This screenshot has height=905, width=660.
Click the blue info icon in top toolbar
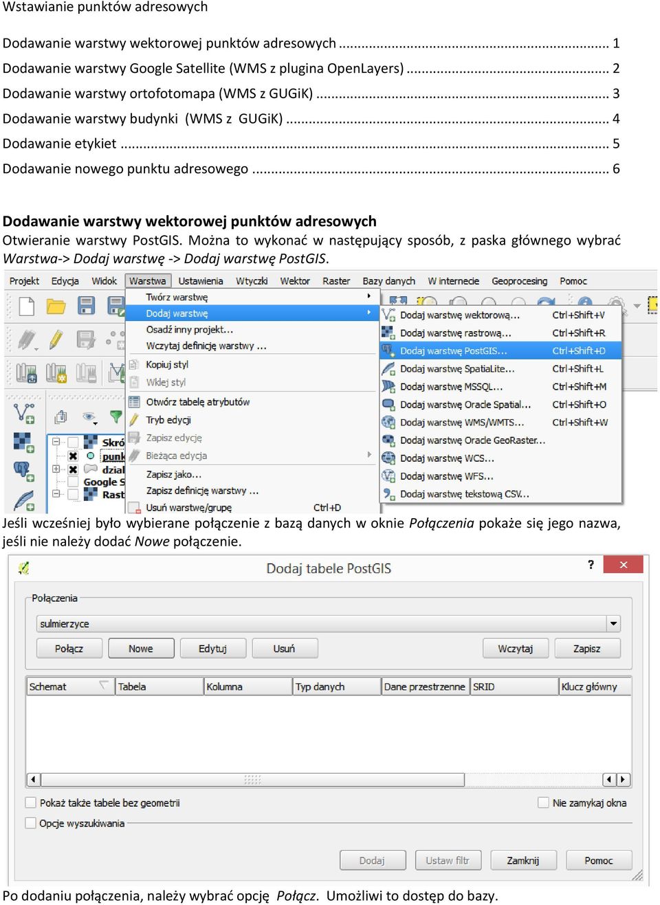pyautogui.click(x=585, y=302)
